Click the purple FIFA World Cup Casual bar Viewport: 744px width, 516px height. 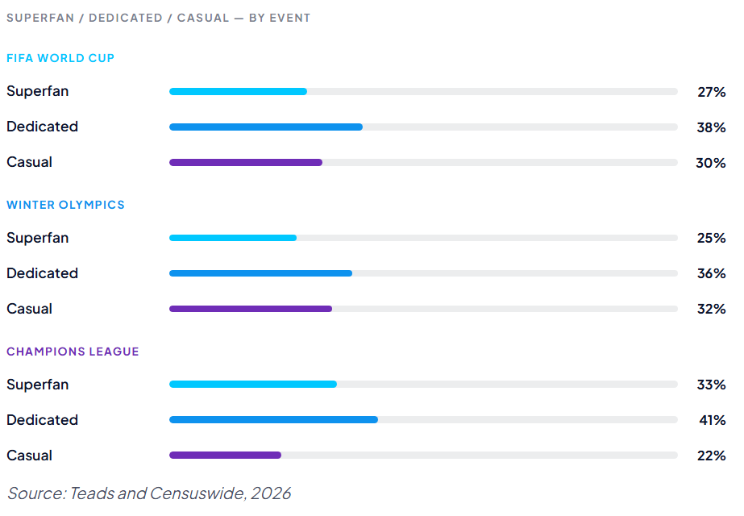click(246, 163)
